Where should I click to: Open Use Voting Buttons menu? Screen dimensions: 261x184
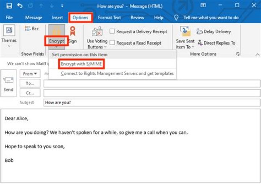[x=97, y=38]
